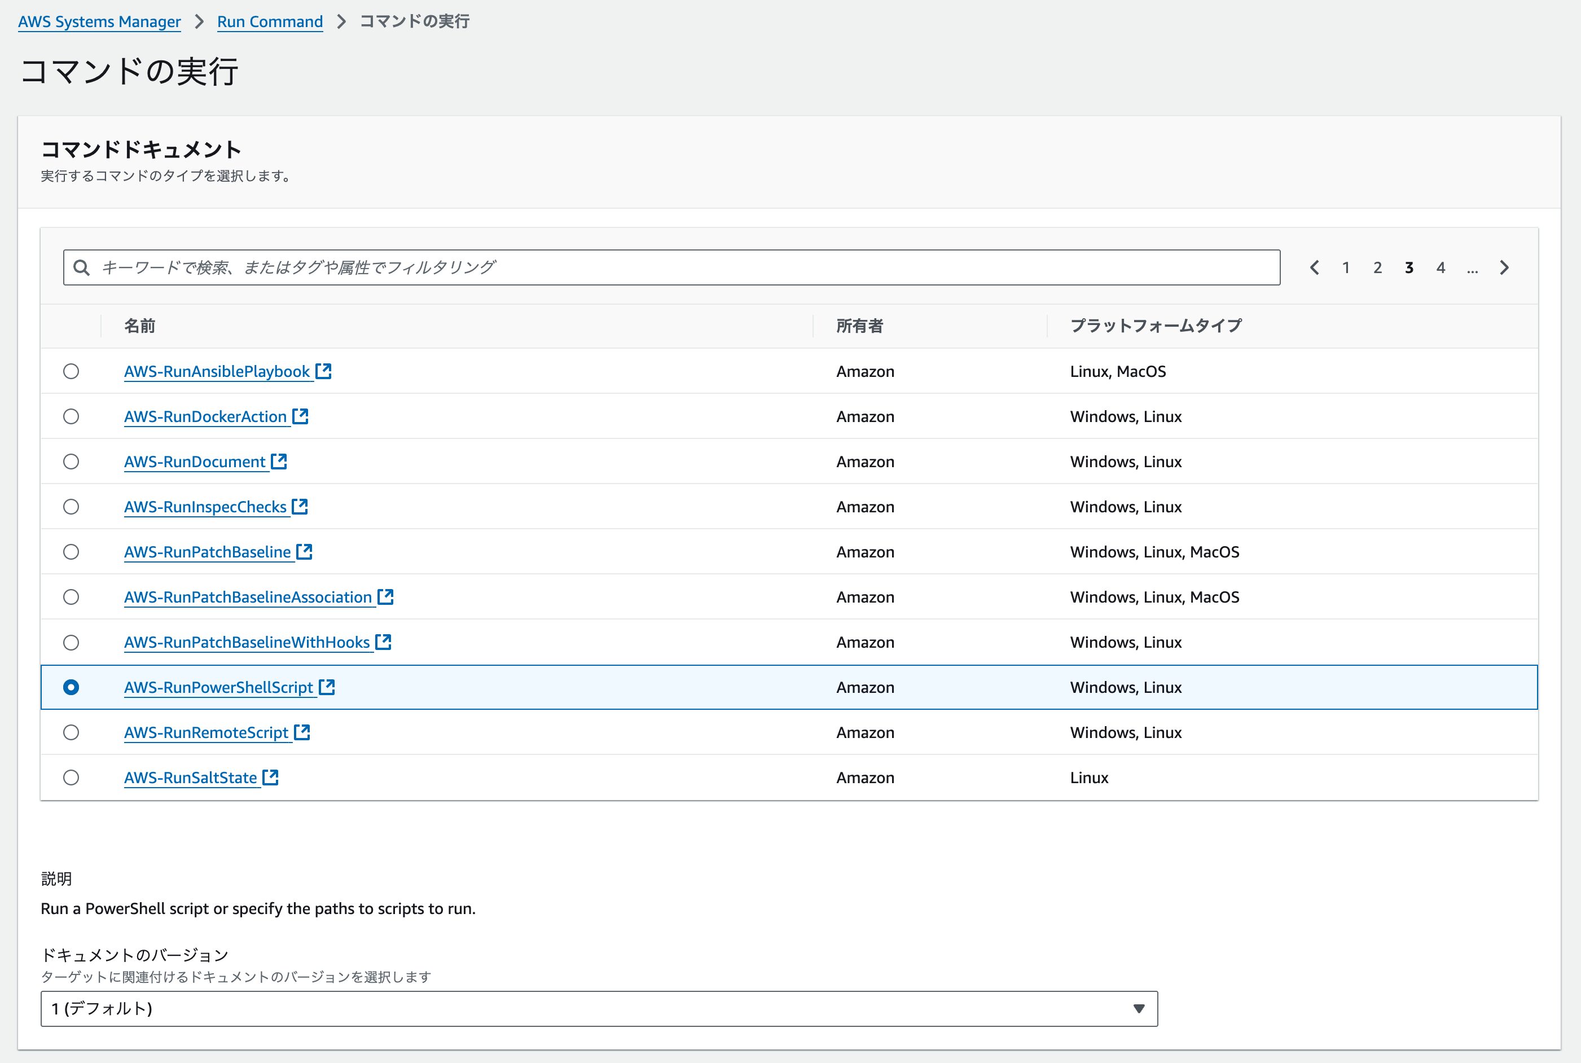Screen dimensions: 1581x1063
Task: Go to previous page with left chevron
Action: coord(1315,268)
